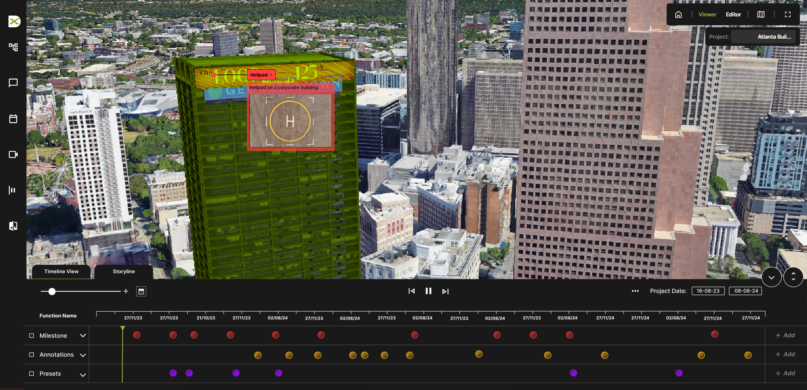
Task: Open the map view icon
Action: [761, 15]
